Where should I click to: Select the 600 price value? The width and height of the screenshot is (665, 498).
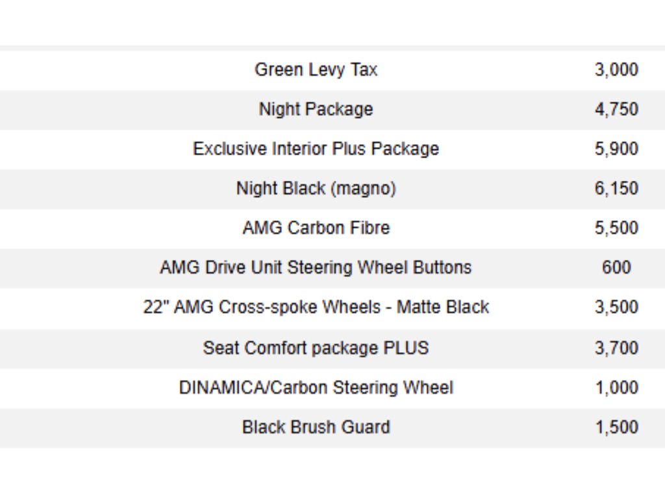[x=616, y=268]
